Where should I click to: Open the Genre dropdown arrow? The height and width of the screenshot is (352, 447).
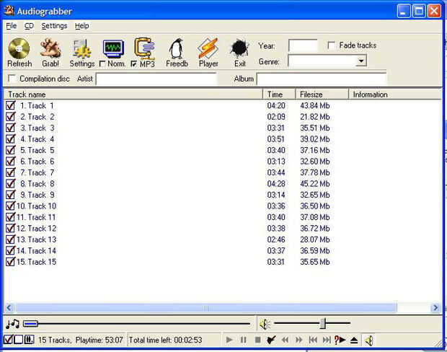[x=361, y=61]
